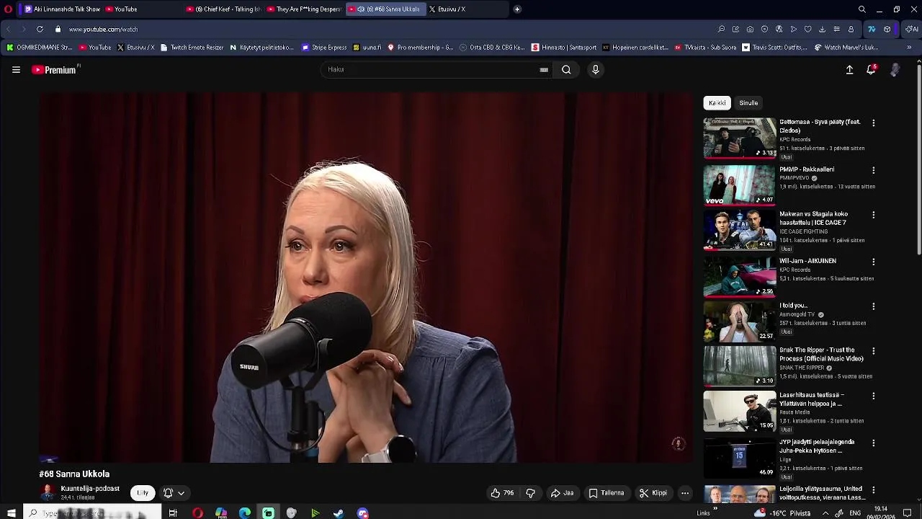Viewport: 922px width, 519px height.
Task: Reload the page in Opera toolbar
Action: coord(40,29)
